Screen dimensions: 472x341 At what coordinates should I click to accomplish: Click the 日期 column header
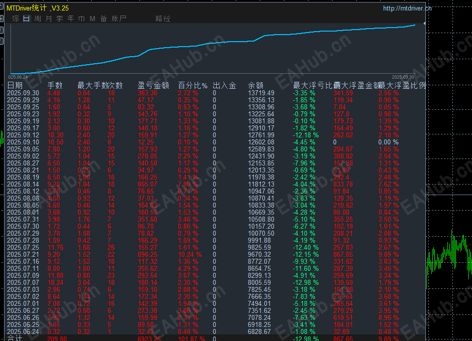click(15, 86)
